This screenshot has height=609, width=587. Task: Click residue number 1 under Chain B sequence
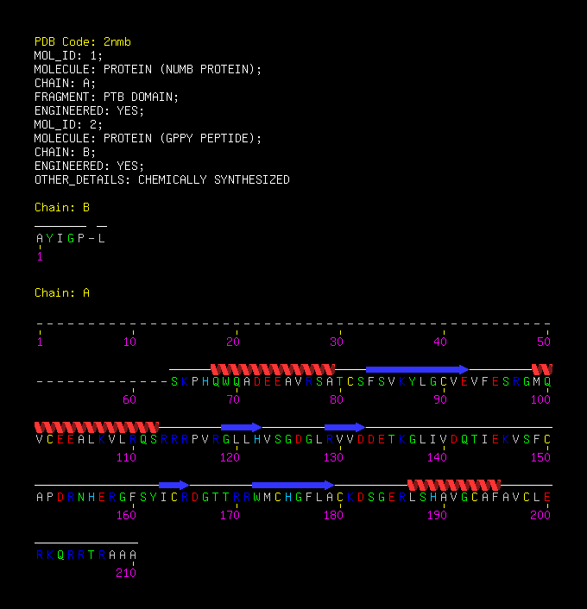[x=40, y=256]
